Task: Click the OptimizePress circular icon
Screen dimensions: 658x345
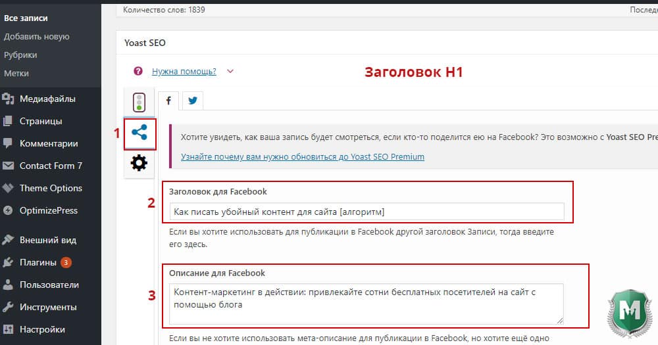Action: point(8,210)
